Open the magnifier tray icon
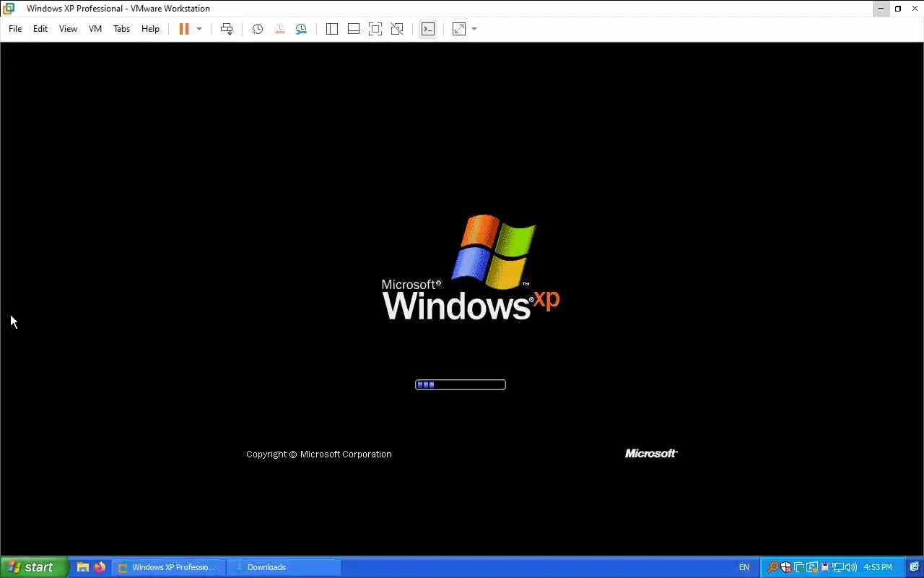The width and height of the screenshot is (924, 578). coord(772,567)
